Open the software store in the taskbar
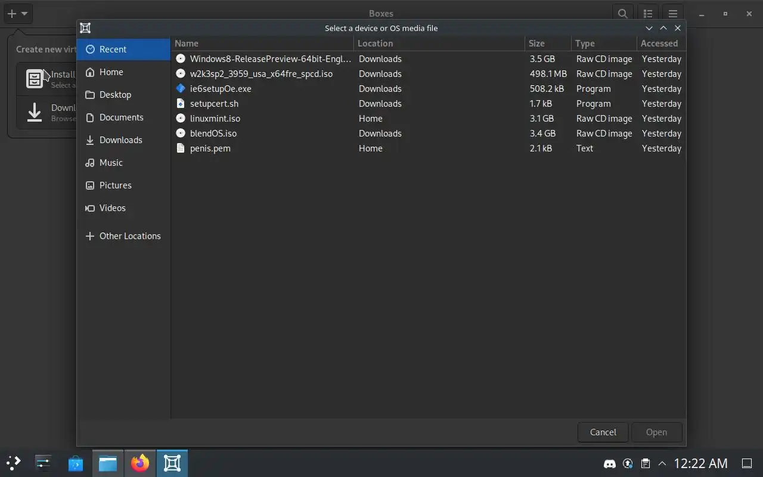The image size is (763, 477). click(x=76, y=463)
